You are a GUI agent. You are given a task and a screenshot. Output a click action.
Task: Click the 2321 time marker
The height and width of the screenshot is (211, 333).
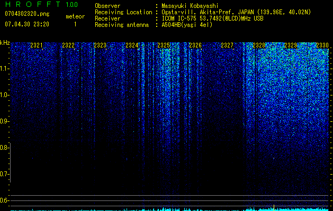(37, 45)
